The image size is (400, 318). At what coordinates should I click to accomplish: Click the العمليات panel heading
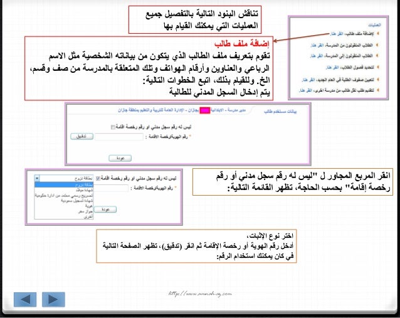(x=374, y=24)
